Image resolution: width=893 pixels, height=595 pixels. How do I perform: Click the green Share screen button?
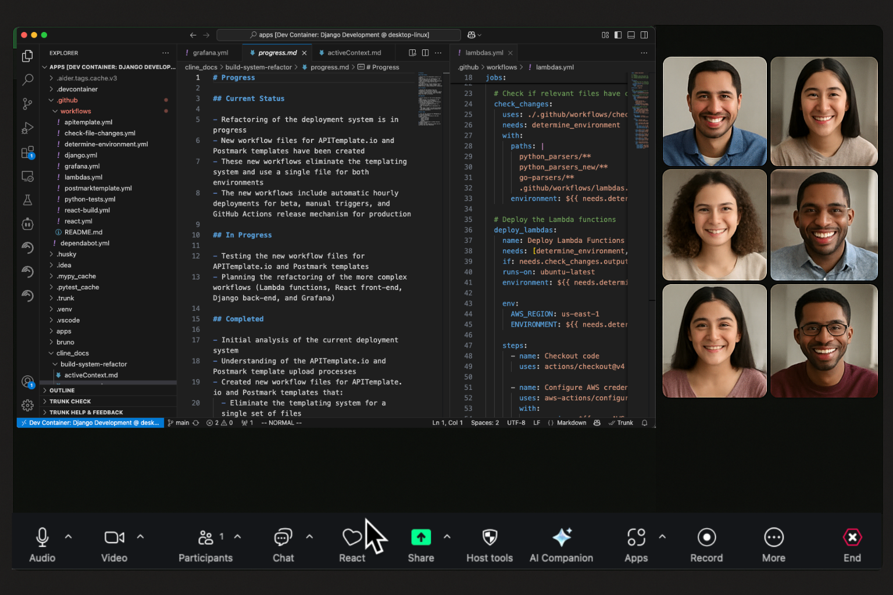[421, 537]
